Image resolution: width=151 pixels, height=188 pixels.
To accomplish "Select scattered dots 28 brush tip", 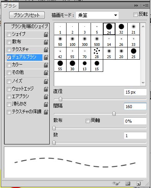I will coord(97,53).
